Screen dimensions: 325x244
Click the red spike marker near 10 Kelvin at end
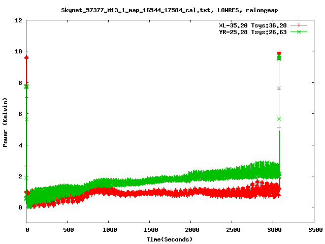point(279,53)
